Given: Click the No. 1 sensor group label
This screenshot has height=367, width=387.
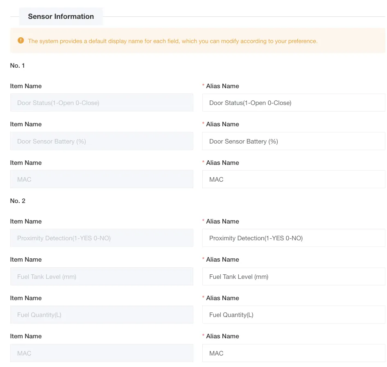Looking at the screenshot, I should click(x=18, y=66).
